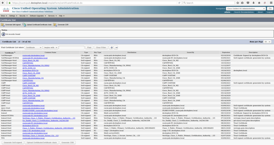Click the expiration date 03/05/2036
The height and width of the screenshot is (145, 274).
pos(226,111)
